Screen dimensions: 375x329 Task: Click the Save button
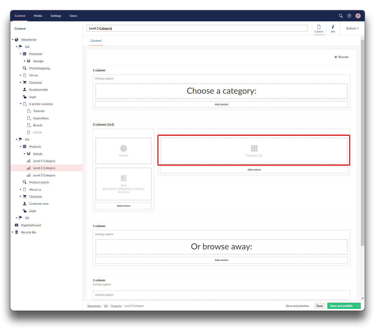[320, 306]
